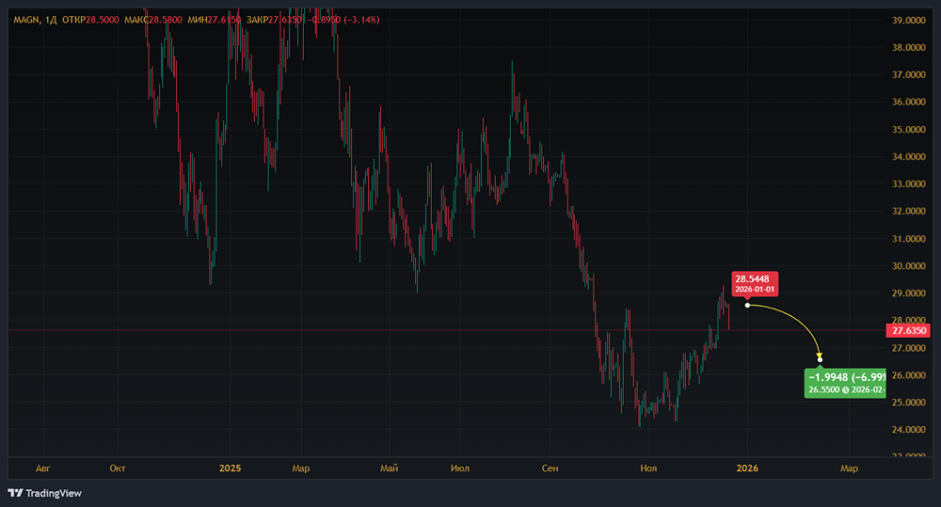Click the Окт label on time axis
This screenshot has width=941, height=507.
tap(118, 468)
